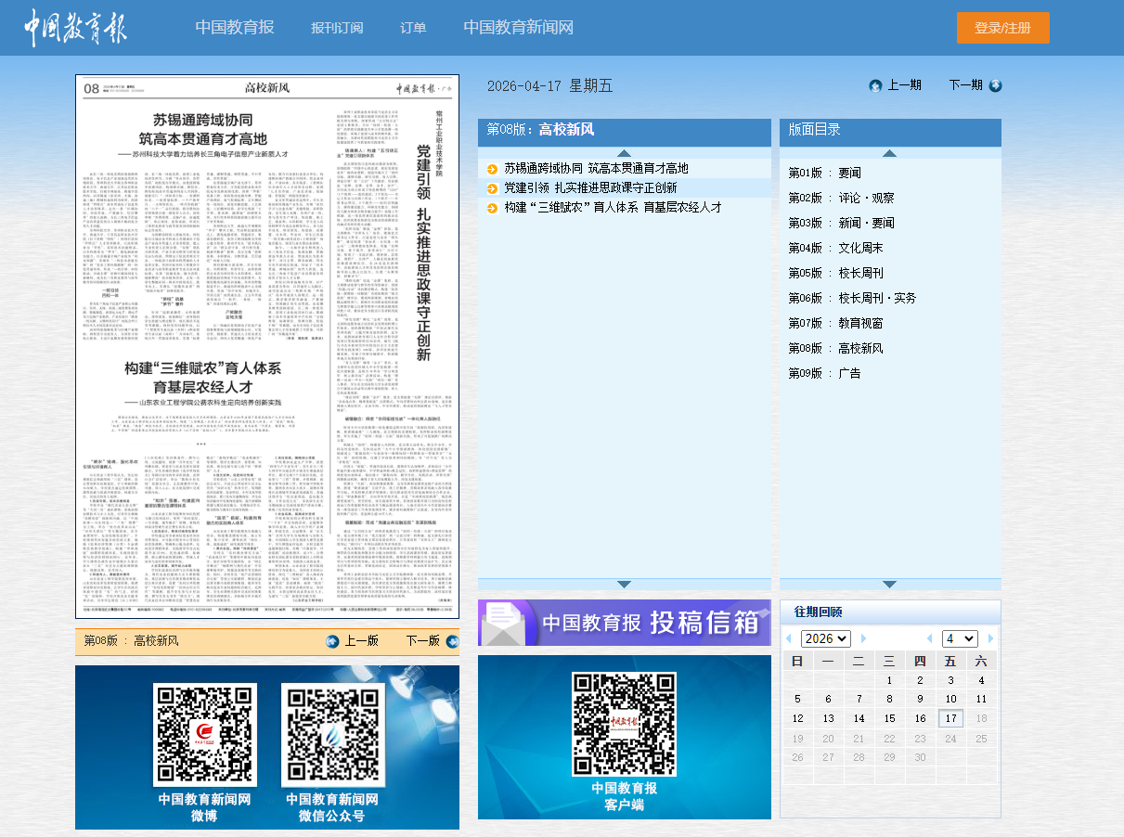The height and width of the screenshot is (837, 1124).
Task: Go to next issue arrow icon
Action: click(995, 85)
